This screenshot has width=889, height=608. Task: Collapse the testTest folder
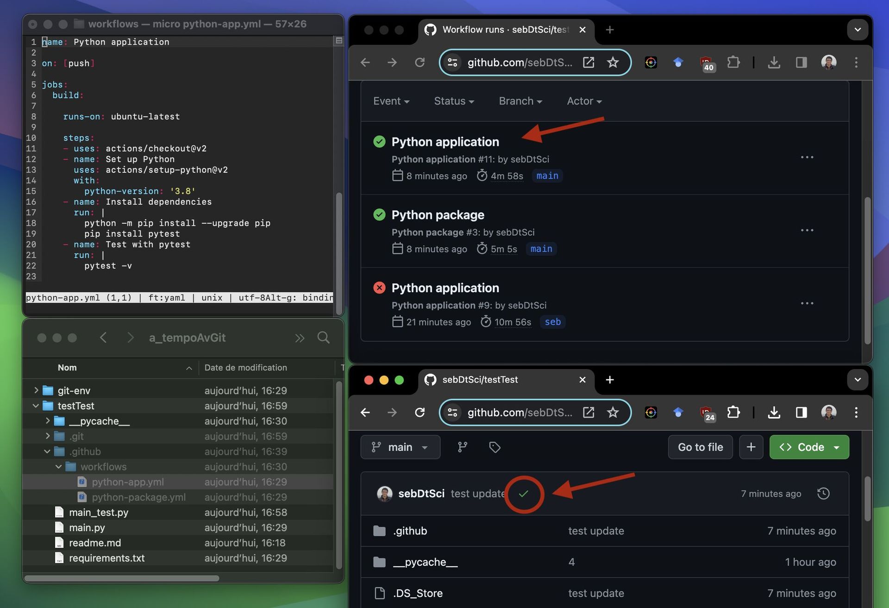(x=36, y=406)
